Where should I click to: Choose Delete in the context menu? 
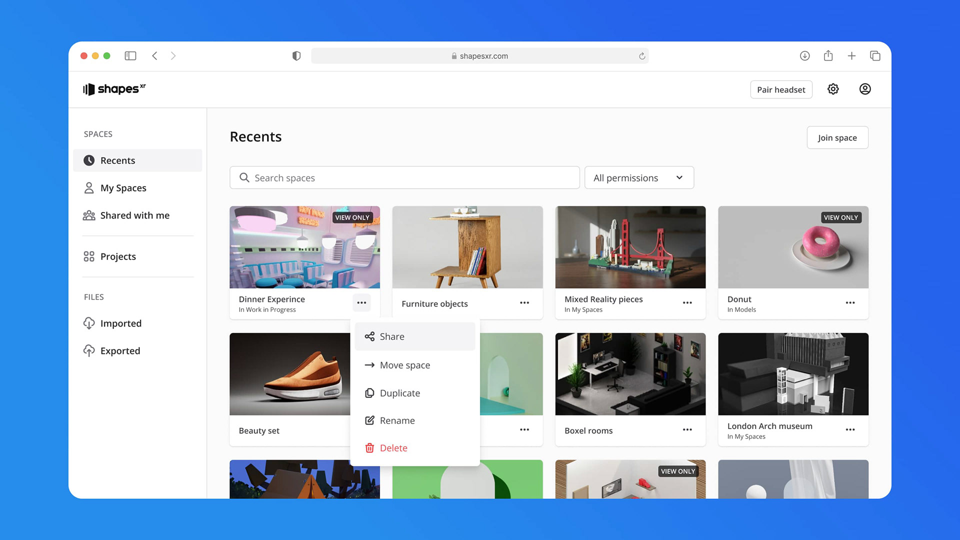pyautogui.click(x=393, y=448)
